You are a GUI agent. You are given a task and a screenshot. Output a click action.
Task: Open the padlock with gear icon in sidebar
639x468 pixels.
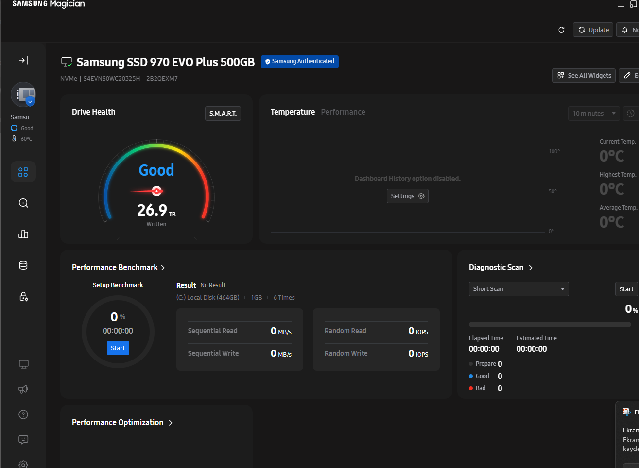(x=23, y=296)
